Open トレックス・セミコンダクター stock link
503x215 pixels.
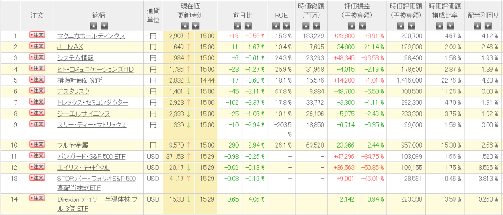click(x=93, y=103)
